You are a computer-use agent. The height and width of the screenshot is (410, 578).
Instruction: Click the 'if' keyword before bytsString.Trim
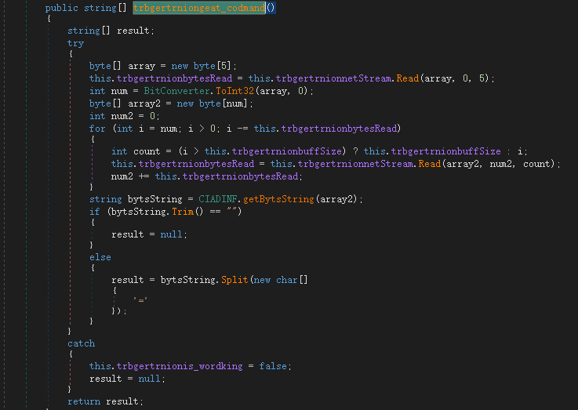point(94,212)
